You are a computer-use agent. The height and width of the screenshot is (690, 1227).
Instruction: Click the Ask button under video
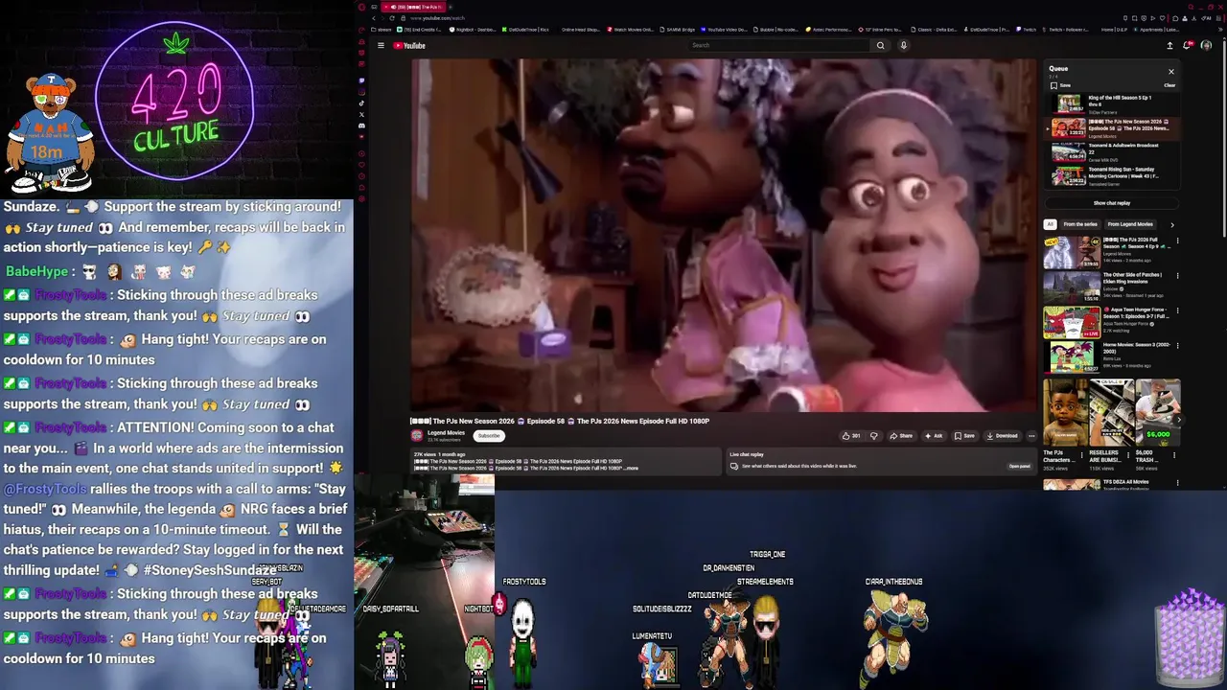[934, 436]
